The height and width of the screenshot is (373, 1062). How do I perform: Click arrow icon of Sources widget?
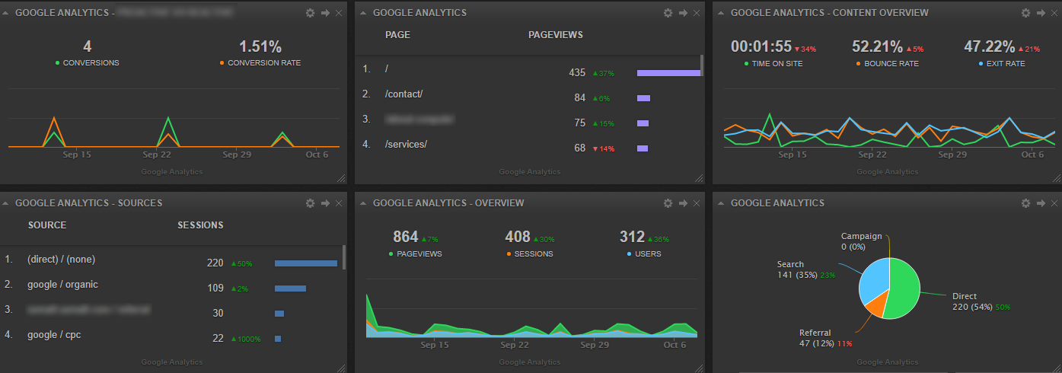(325, 203)
